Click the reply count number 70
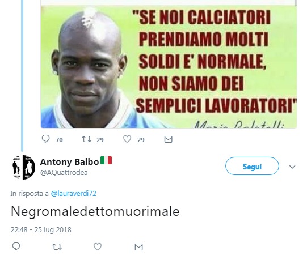Viewport: 307px width, 256px height. pyautogui.click(x=59, y=140)
